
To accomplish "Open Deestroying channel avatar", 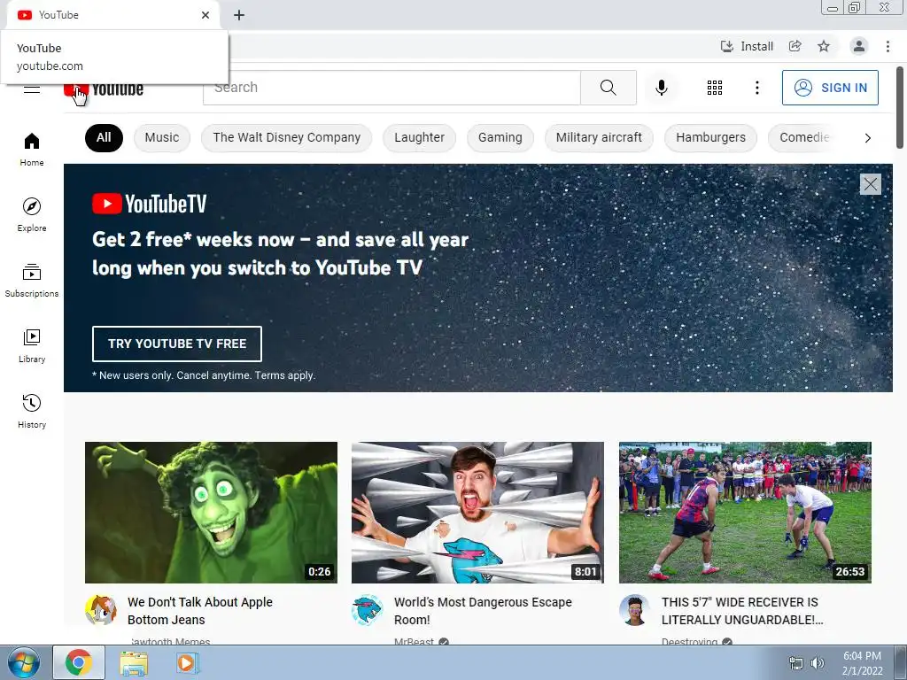I will click(634, 610).
